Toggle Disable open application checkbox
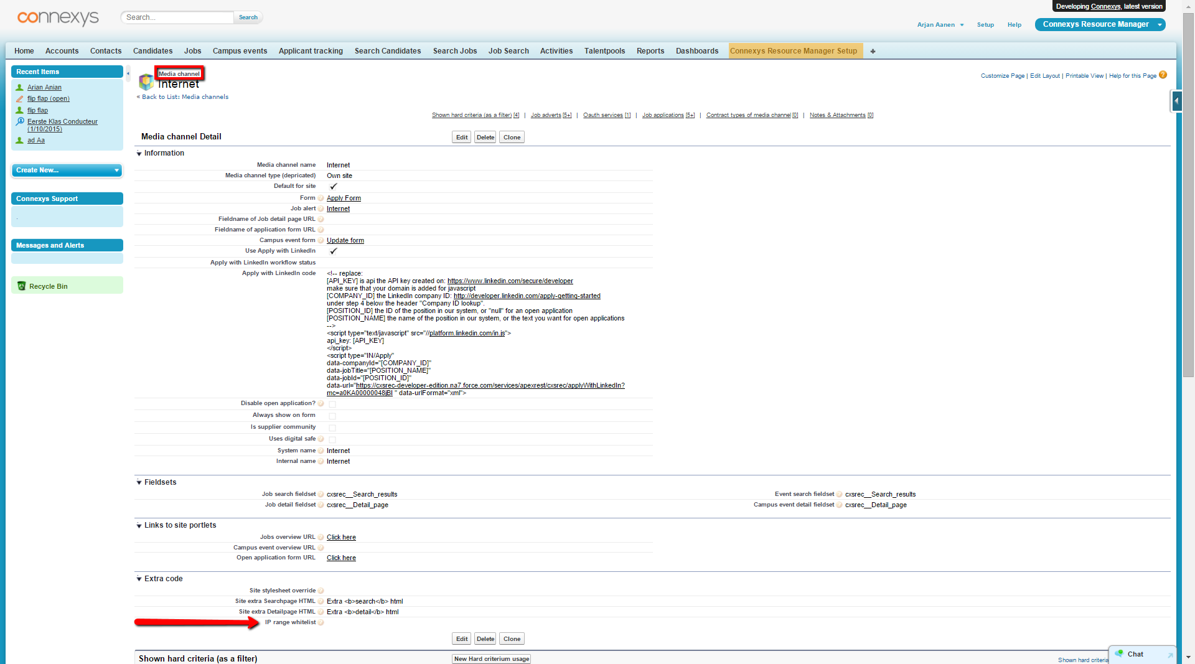The width and height of the screenshot is (1195, 664). [332, 404]
